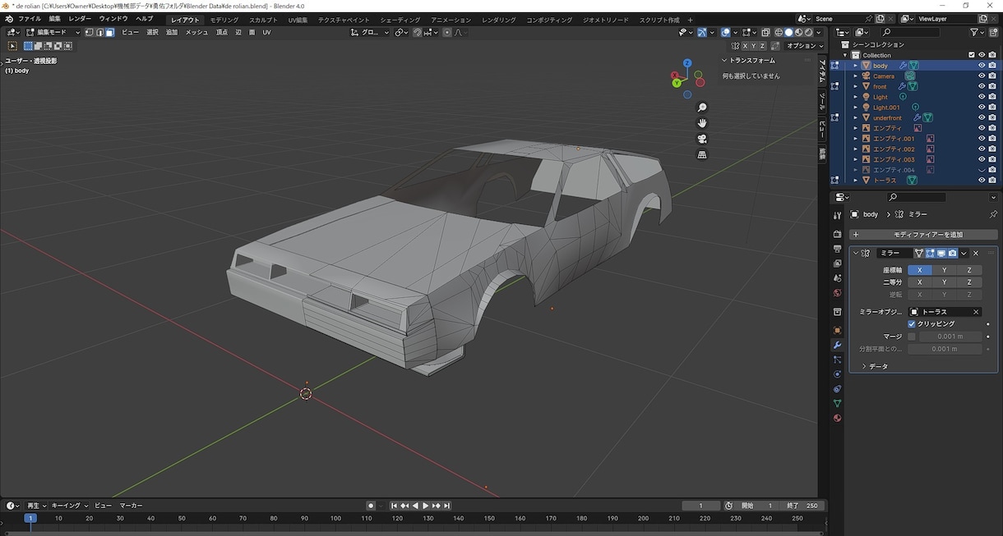Screen dimensions: 1003x536
Task: Open the mirror modifier extras dropdown arrow
Action: (964, 253)
